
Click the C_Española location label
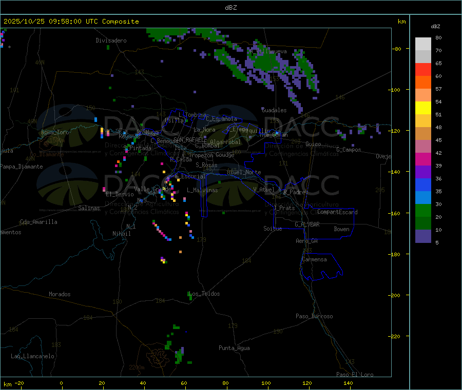click(x=221, y=119)
